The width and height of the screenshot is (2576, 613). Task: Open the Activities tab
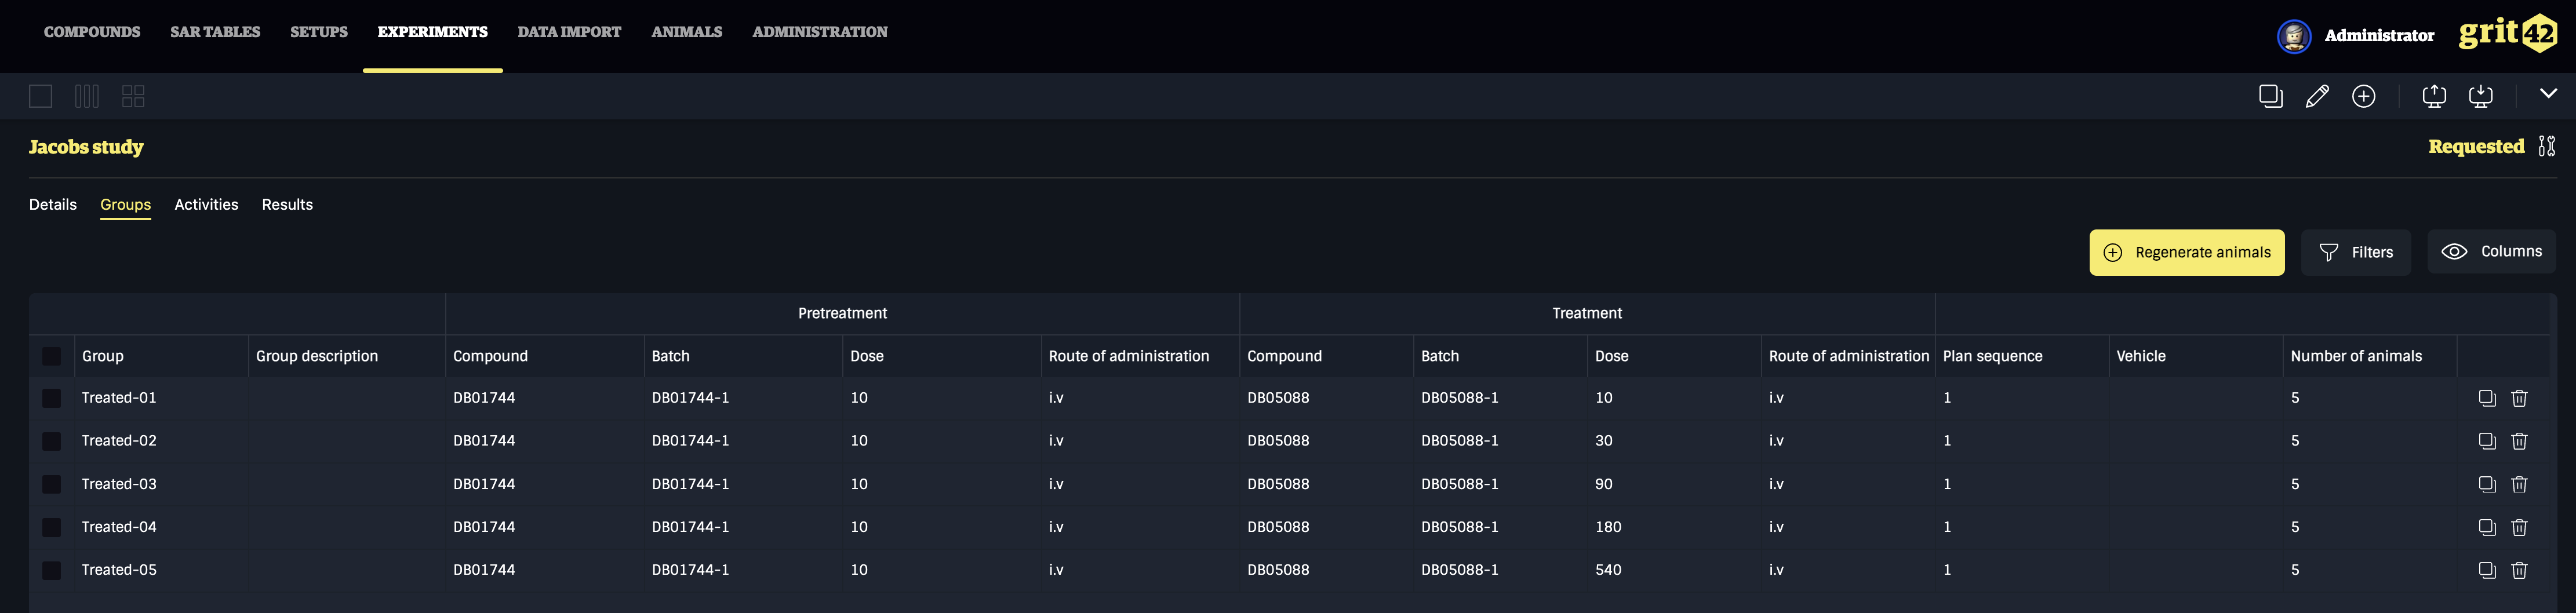pyautogui.click(x=206, y=204)
